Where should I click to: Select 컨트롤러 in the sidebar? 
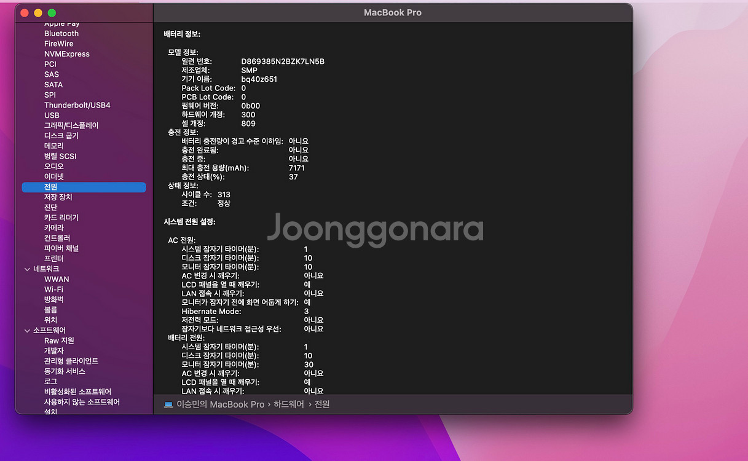57,238
